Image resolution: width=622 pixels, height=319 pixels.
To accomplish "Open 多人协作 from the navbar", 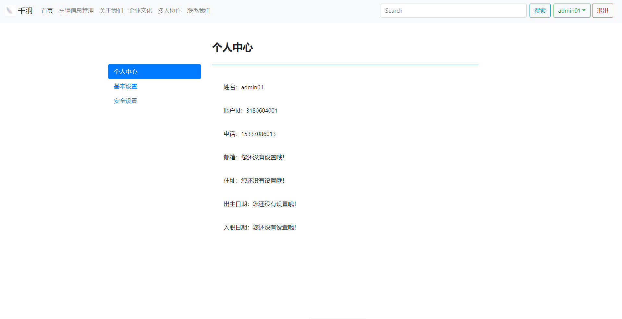I will 170,11.
